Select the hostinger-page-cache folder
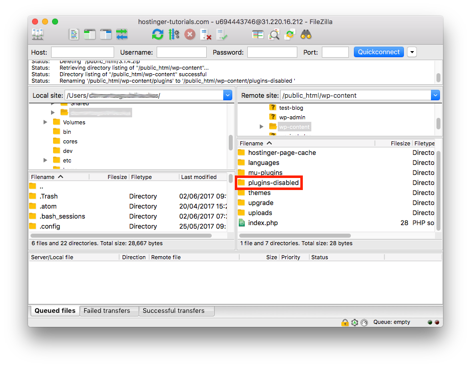The height and width of the screenshot is (367, 471). 282,152
